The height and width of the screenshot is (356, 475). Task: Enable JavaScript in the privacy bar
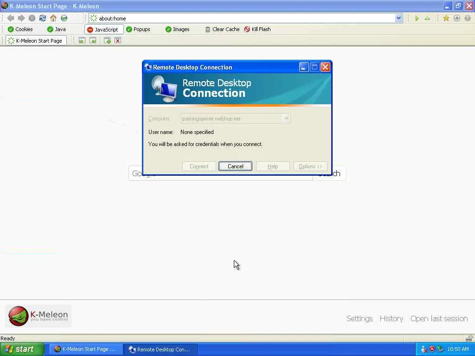103,29
